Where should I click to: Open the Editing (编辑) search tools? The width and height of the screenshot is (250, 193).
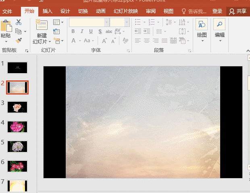219,25
